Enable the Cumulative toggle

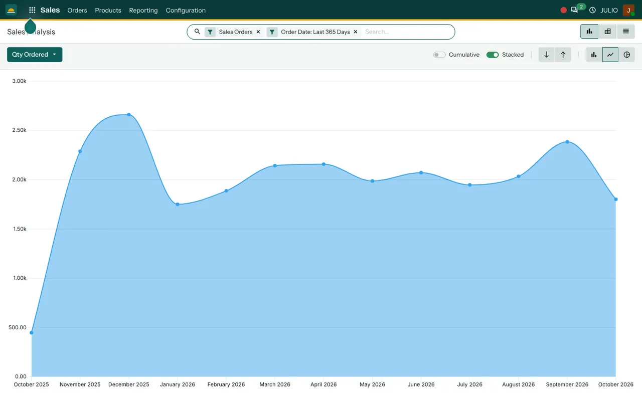click(439, 55)
